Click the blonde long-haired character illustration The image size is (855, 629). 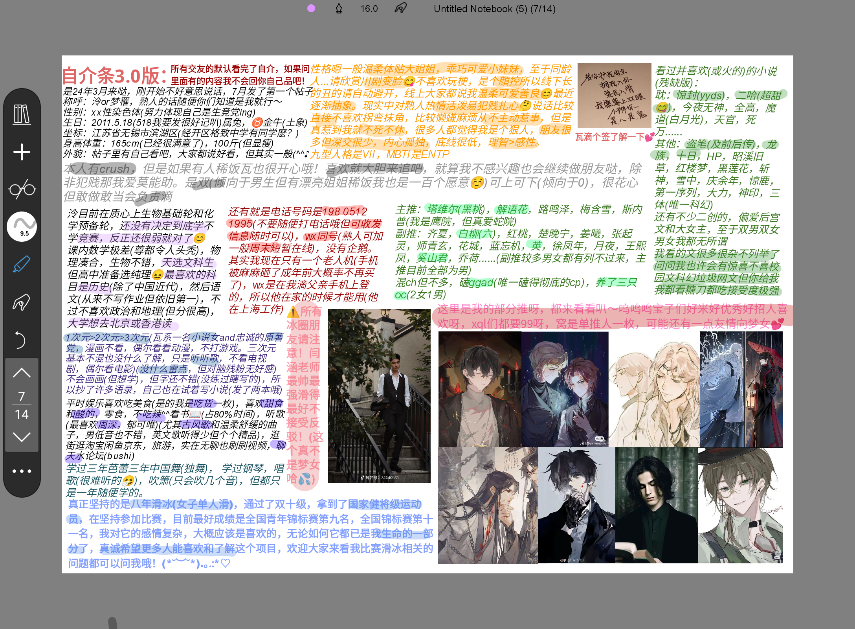[x=654, y=389]
